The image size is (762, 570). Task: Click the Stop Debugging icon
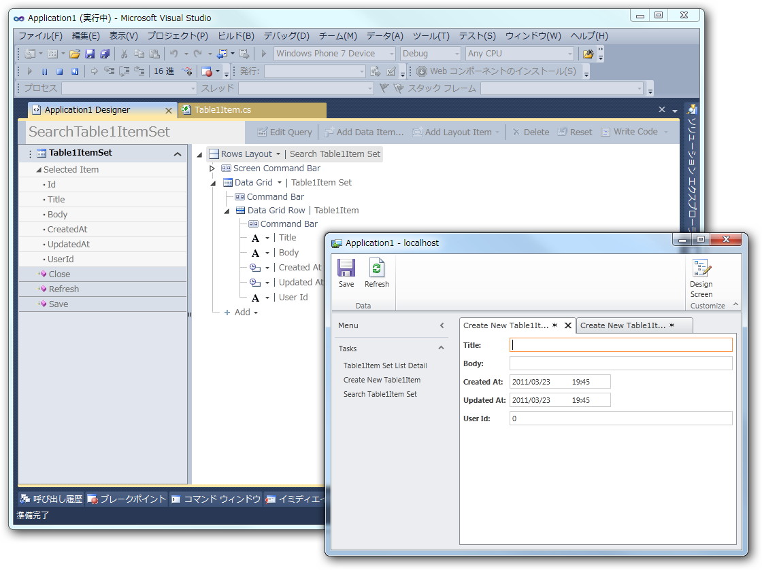tap(60, 70)
